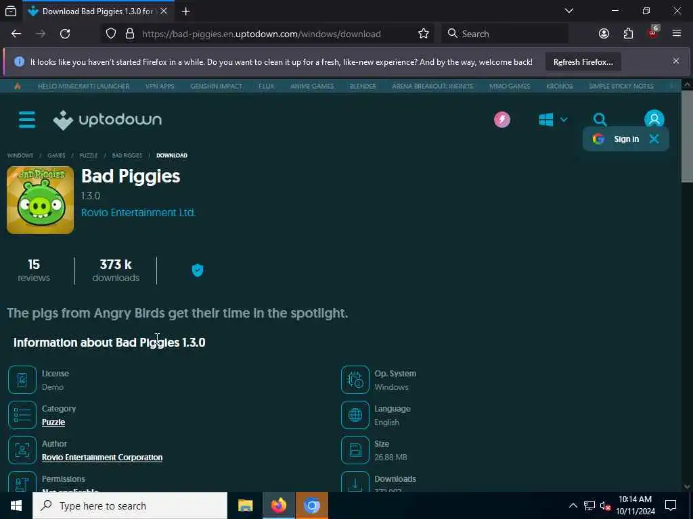Click the site padlock icon
This screenshot has width=693, height=519.
[130, 34]
